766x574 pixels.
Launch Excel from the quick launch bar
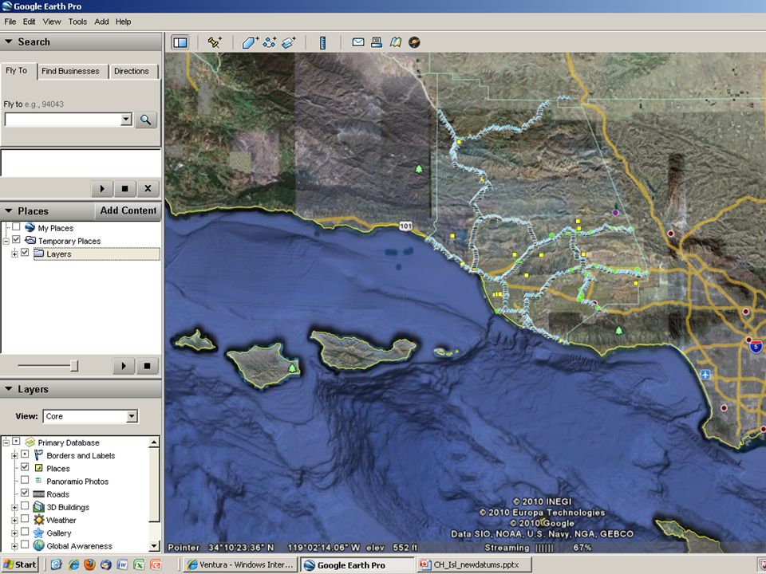(x=139, y=564)
